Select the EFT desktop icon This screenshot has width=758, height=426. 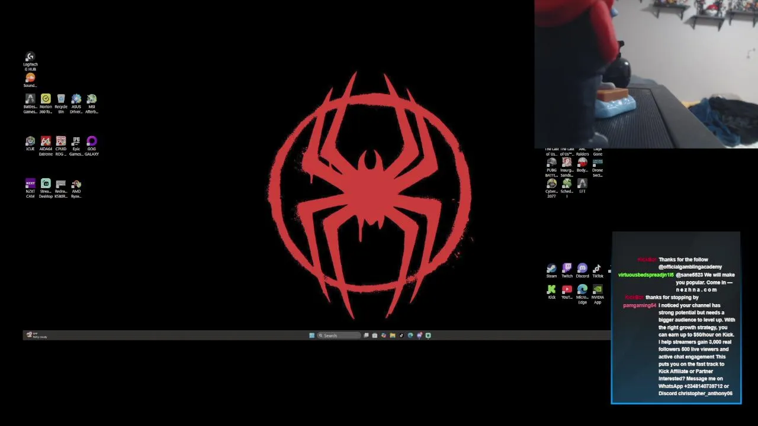(582, 186)
